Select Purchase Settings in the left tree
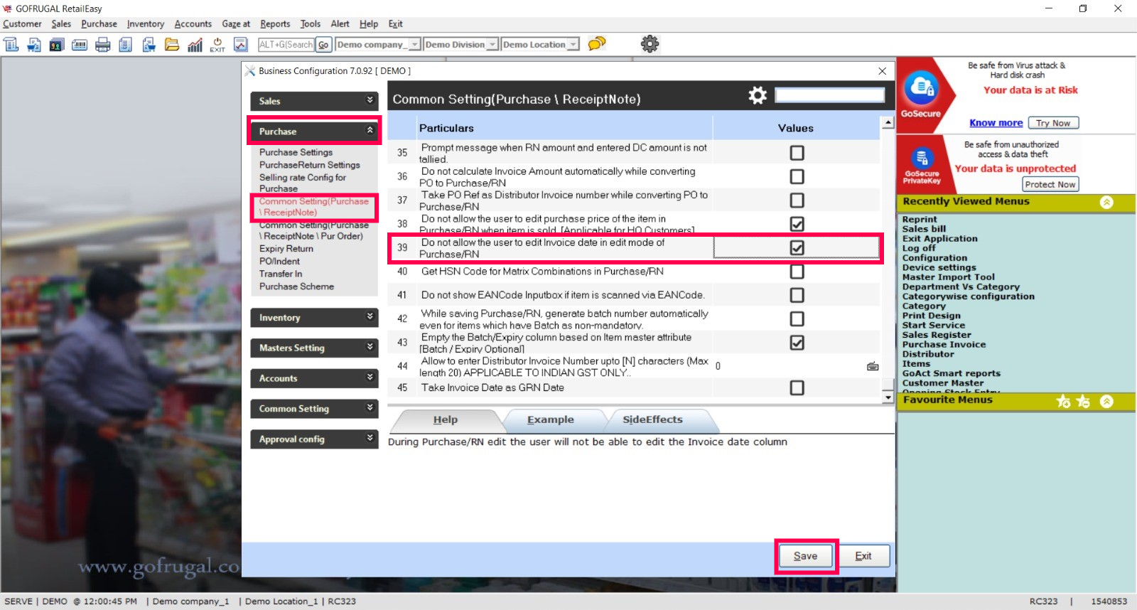Screen dimensions: 1137x610 pos(296,152)
